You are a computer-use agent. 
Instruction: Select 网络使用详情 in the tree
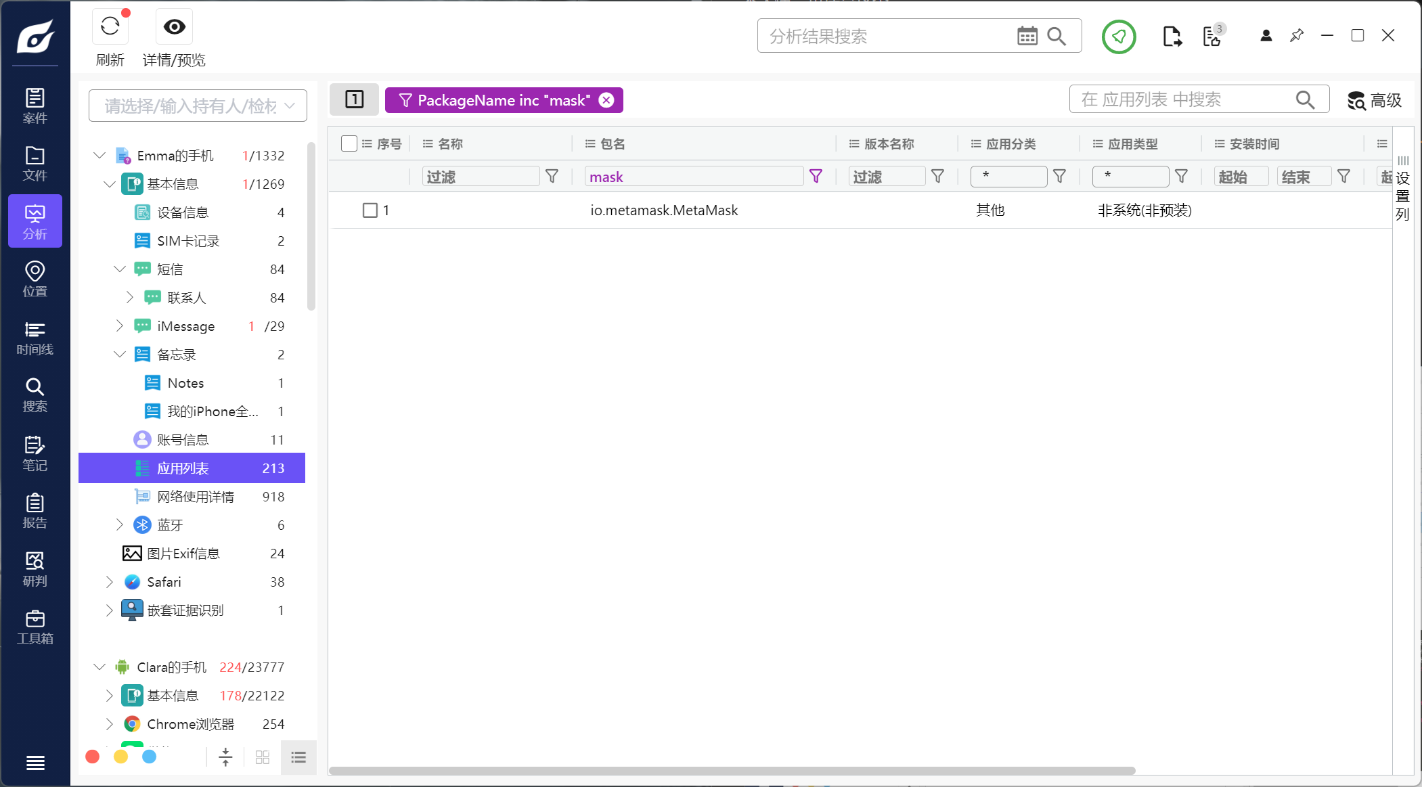click(x=195, y=497)
